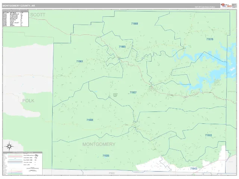Click the map title MONTGOMERY COUNTY, AR
Screen dimensions: 239x179
point(19,6)
